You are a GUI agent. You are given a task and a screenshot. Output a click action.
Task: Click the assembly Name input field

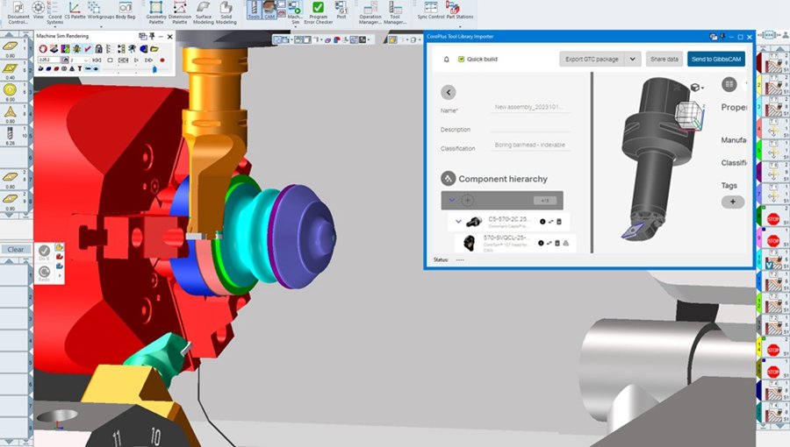click(530, 108)
